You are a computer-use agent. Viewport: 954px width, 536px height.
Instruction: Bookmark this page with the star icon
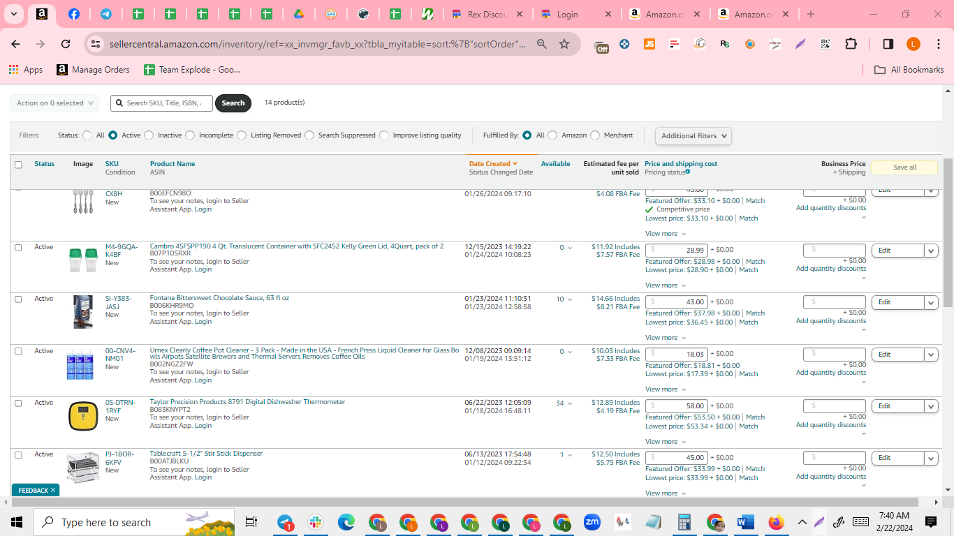point(564,44)
